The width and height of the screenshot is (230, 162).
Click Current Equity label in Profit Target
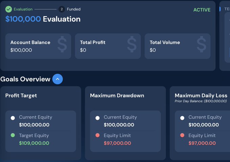coord(36,117)
